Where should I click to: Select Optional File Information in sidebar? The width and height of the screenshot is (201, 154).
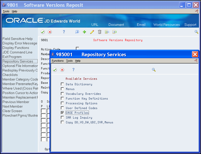[20, 66]
